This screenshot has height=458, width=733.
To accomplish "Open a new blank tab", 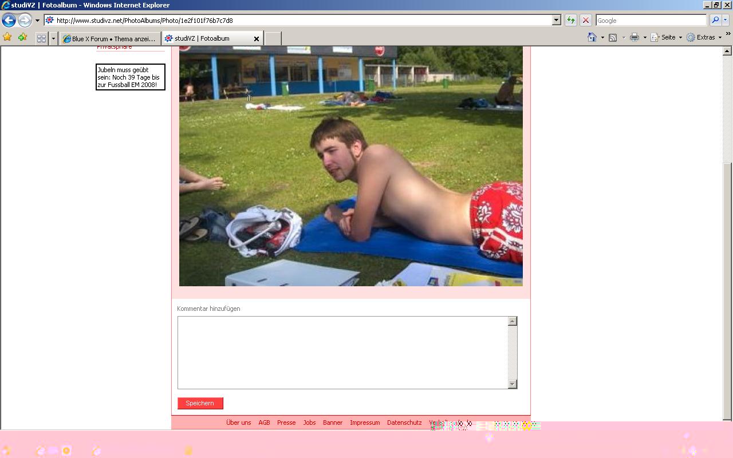I will point(273,38).
